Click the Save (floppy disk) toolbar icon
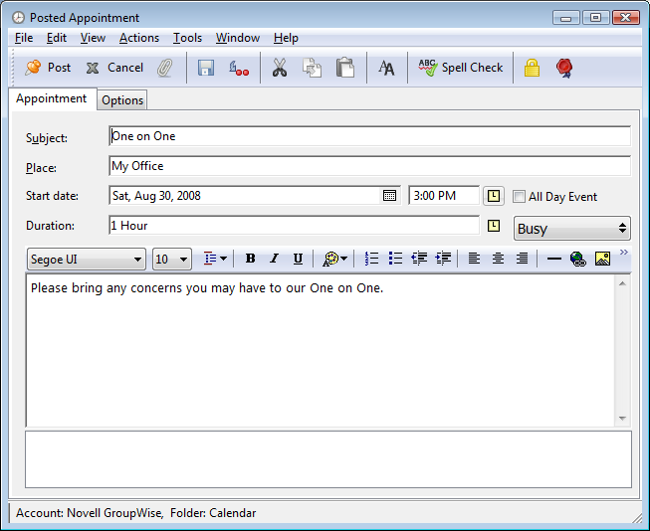This screenshot has height=531, width=650. point(206,68)
